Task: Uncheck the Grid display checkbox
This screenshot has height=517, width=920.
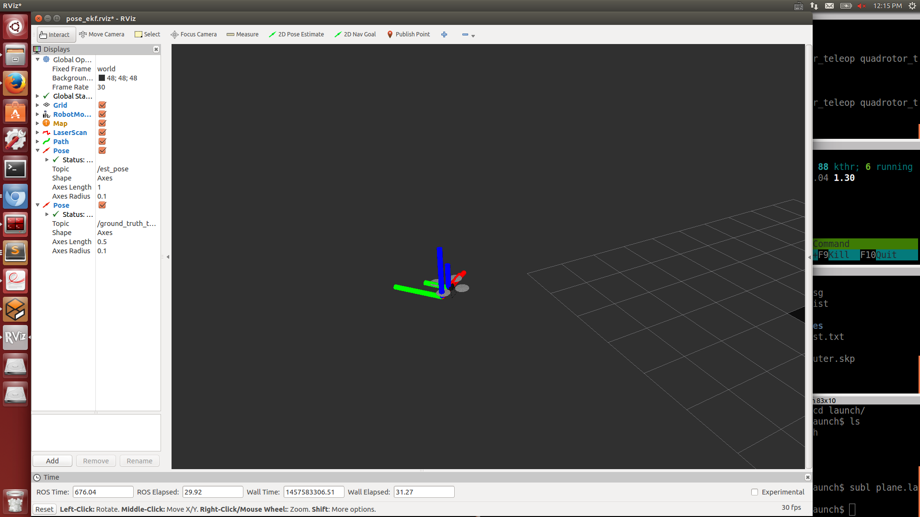Action: click(x=102, y=105)
